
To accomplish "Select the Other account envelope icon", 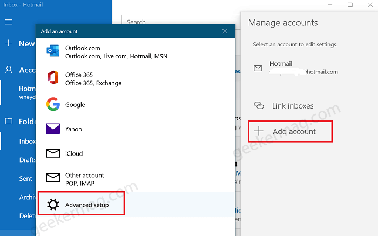I will pos(53,178).
